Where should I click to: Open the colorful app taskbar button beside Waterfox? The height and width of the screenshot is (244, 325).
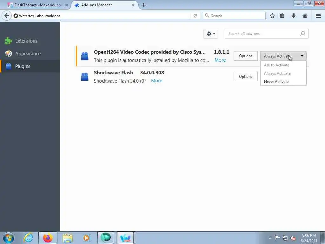(x=126, y=238)
